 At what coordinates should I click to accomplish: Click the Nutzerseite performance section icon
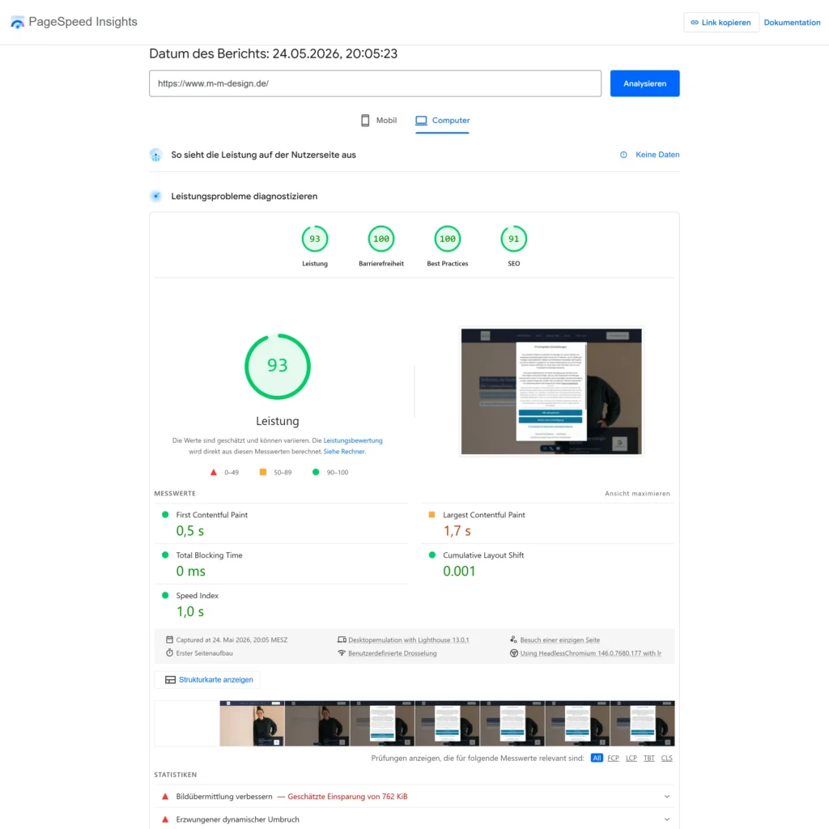point(155,155)
